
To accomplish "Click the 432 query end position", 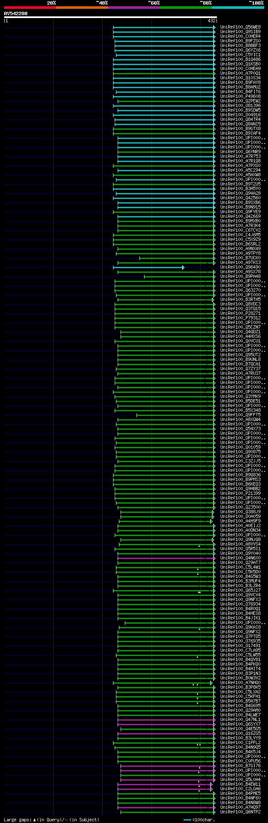I will point(211,21).
